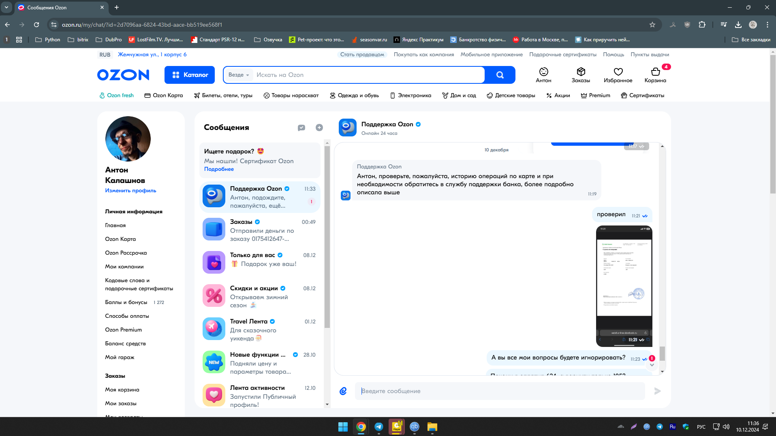This screenshot has width=776, height=436.
Task: Open Корзина cart icon
Action: coord(655,75)
